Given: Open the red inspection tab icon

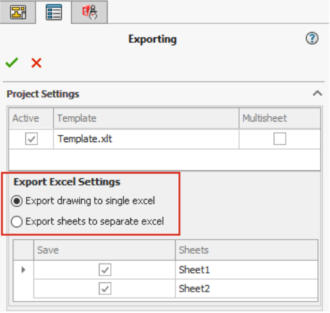Looking at the screenshot, I should click(x=90, y=12).
